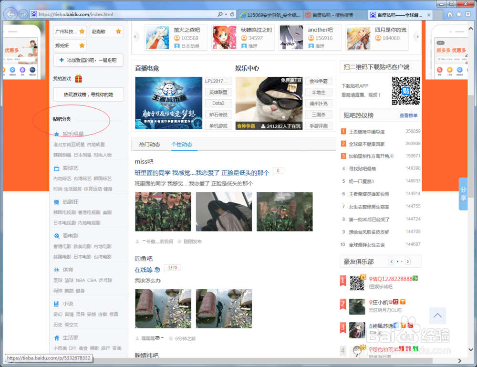Click the 三国杀 entertainment tag
The height and width of the screenshot is (367, 477).
coord(319,115)
